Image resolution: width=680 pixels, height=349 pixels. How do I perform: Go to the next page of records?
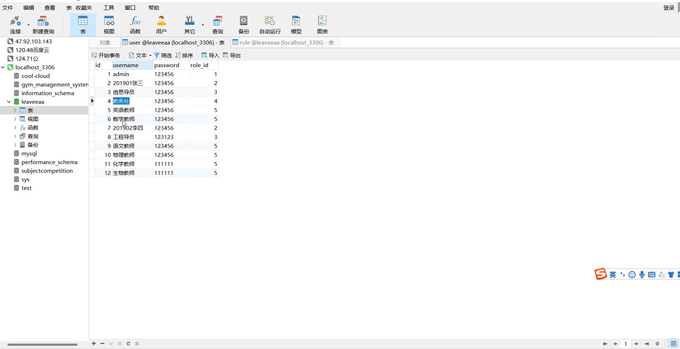coord(636,344)
